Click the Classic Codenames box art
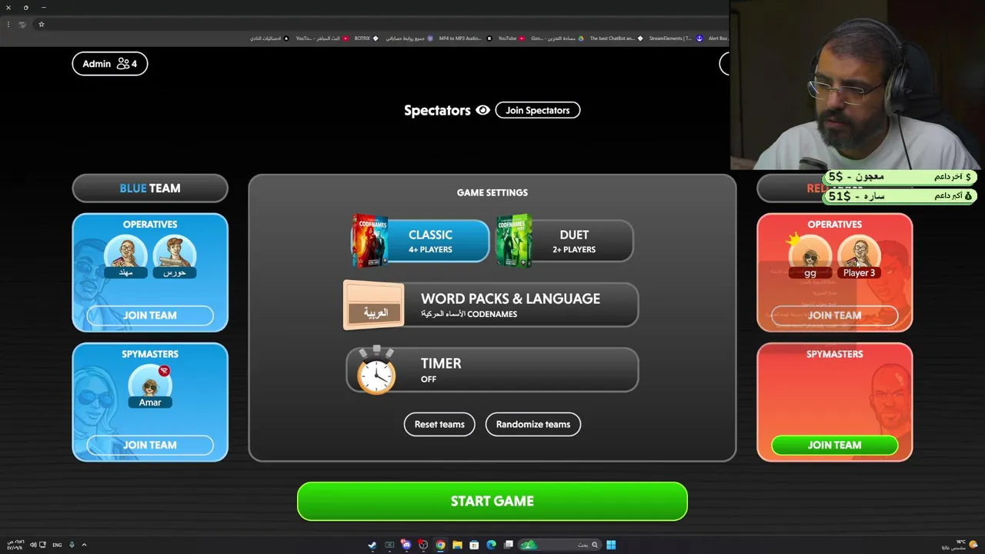This screenshot has height=554, width=985. (370, 241)
